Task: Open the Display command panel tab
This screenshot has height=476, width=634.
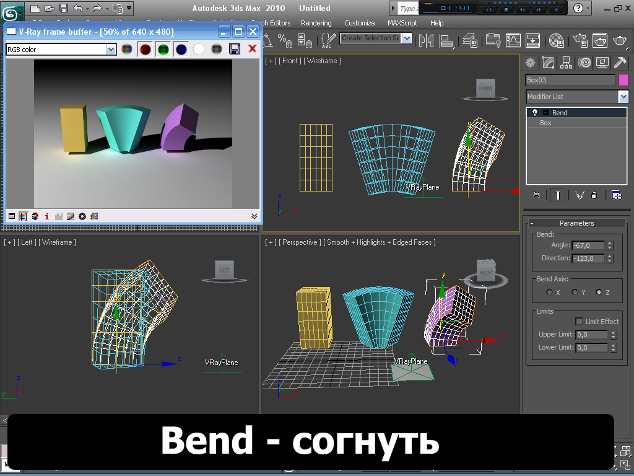Action: [x=602, y=63]
